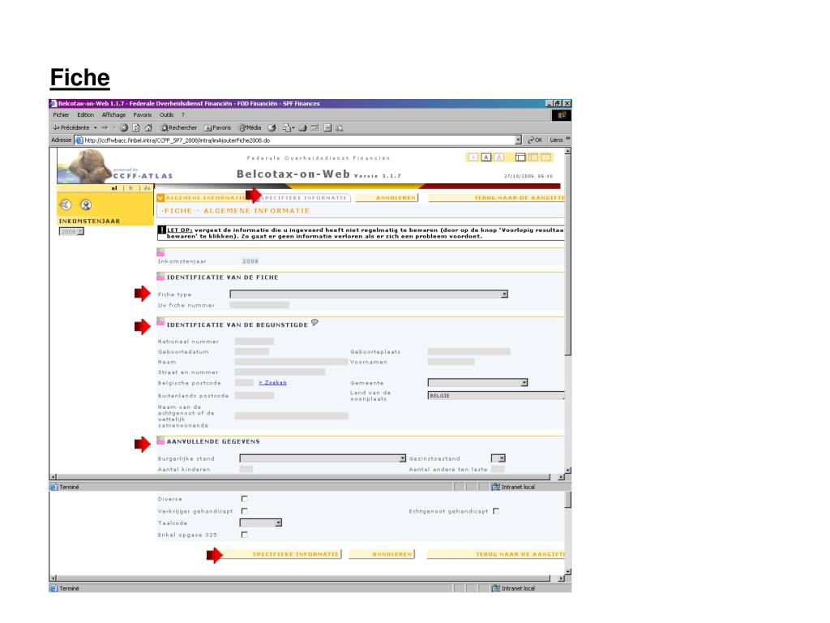Click the Naam input field
Screen dimensions: 830x623
coord(291,362)
